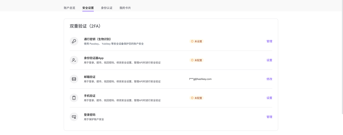Open the 身份认证 tab
Image resolution: width=343 pixels, height=135 pixels.
pos(107,8)
